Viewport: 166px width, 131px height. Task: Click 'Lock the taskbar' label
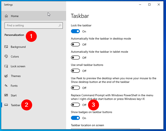click(x=81, y=25)
